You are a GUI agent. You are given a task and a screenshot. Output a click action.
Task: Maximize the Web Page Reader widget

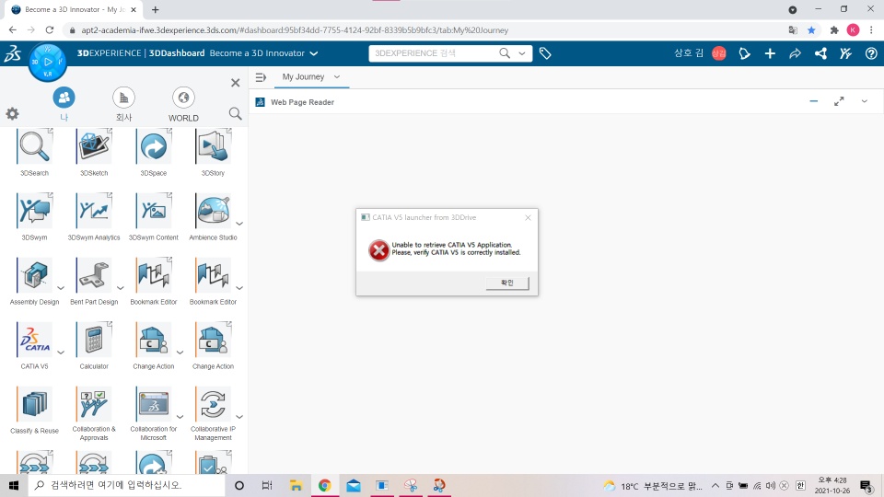click(x=839, y=101)
